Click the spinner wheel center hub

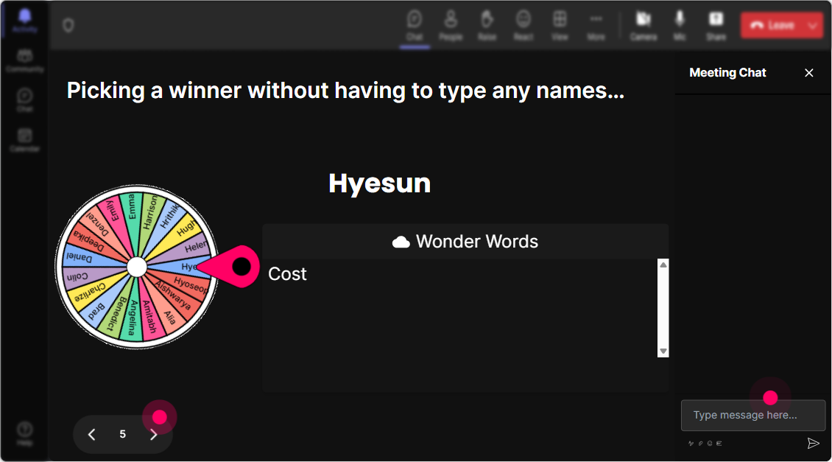[137, 267]
